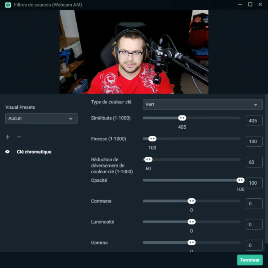Maximize the Filtres de sources window

pos(250,5)
